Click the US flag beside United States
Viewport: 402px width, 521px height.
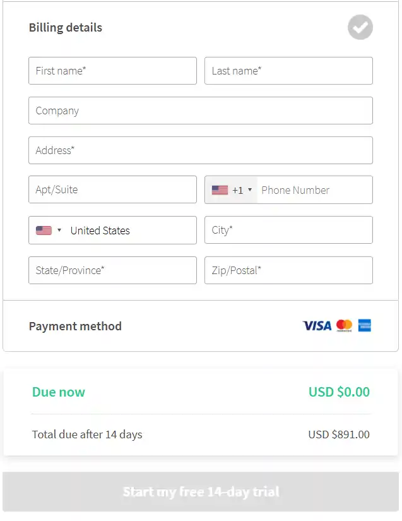[44, 231]
